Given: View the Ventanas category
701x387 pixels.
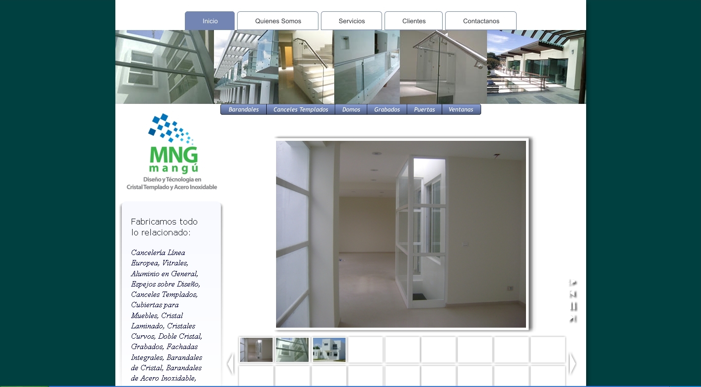Looking at the screenshot, I should (x=461, y=110).
